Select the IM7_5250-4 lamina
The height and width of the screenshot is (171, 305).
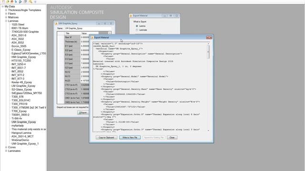(x=19, y=64)
